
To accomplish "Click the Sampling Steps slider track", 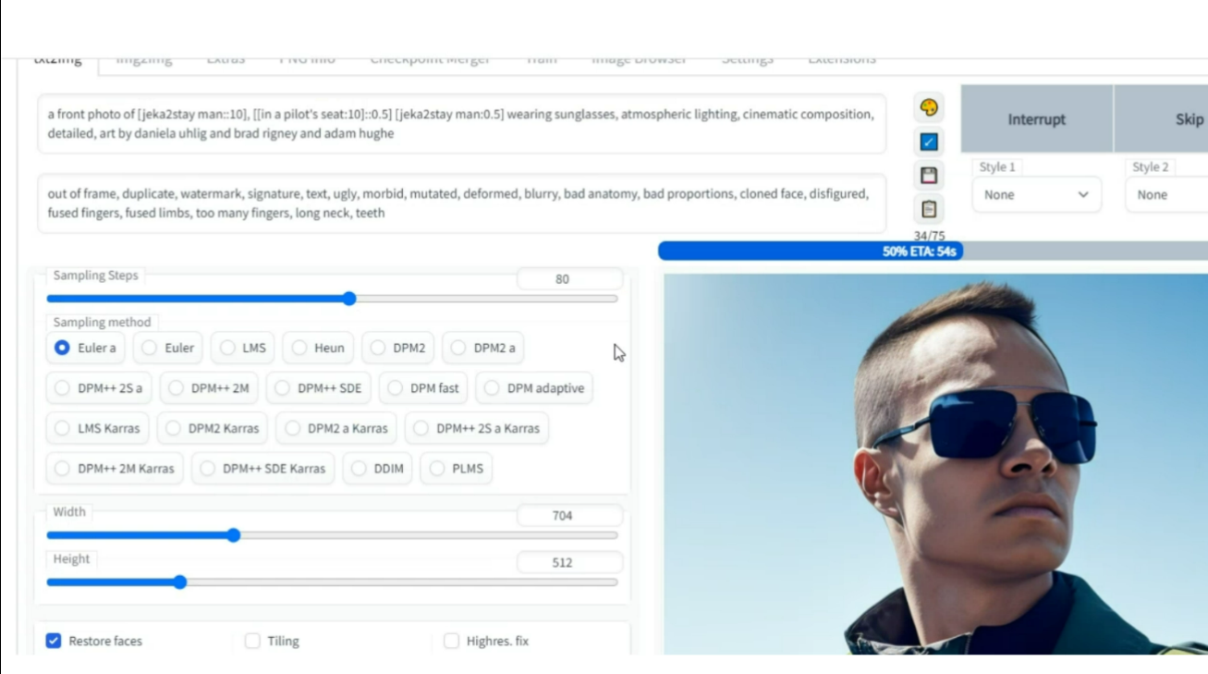I will (481, 299).
